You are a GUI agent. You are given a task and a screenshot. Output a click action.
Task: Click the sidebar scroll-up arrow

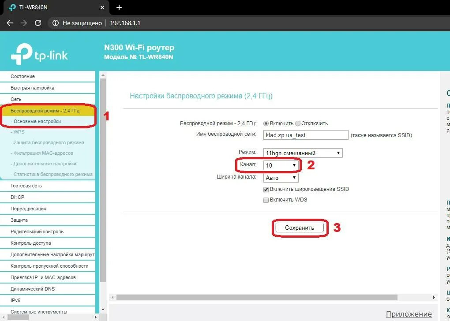tap(103, 75)
